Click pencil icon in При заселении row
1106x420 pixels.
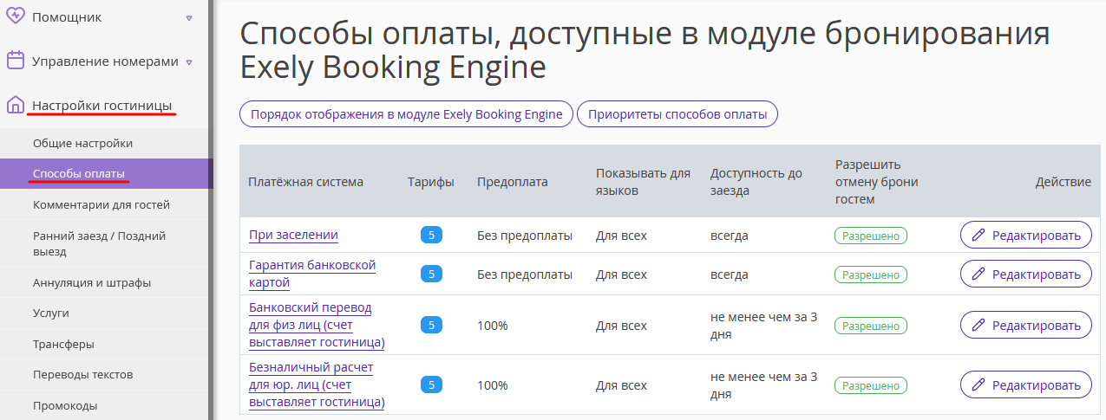[978, 235]
